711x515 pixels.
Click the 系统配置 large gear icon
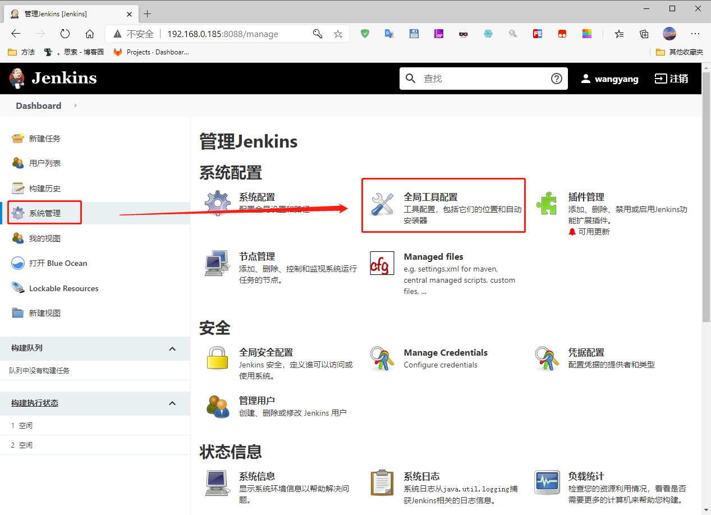pyautogui.click(x=218, y=203)
